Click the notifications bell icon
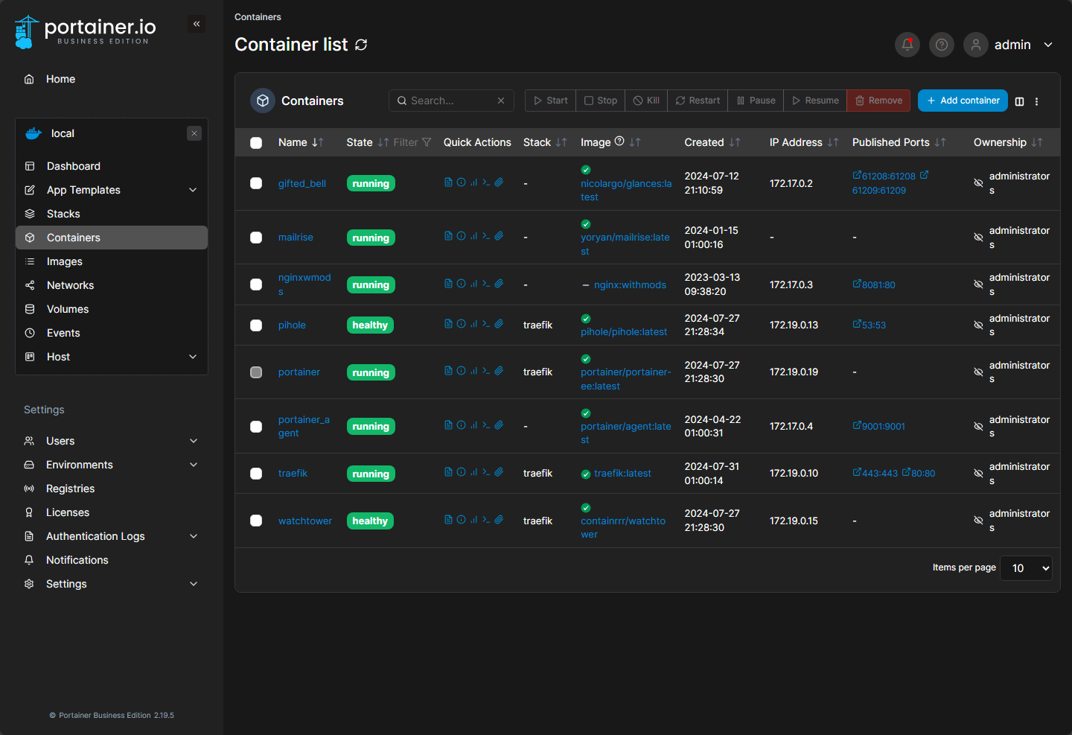1072x735 pixels. (907, 45)
